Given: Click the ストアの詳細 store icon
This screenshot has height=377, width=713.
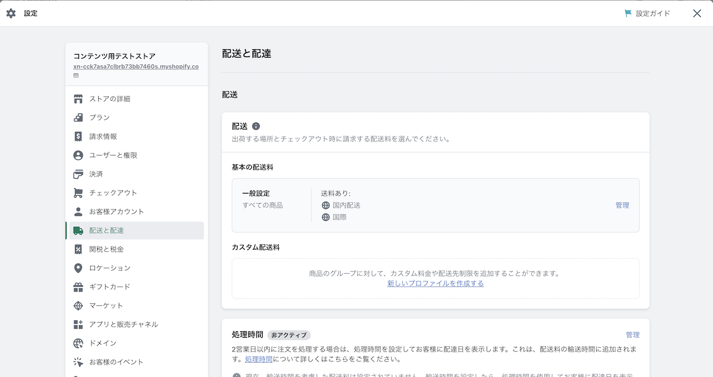Looking at the screenshot, I should [x=78, y=99].
